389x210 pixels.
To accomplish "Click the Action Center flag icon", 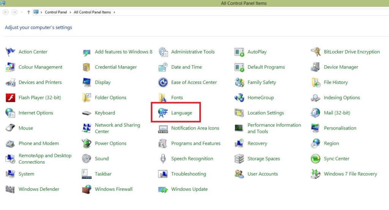I will (10, 52).
